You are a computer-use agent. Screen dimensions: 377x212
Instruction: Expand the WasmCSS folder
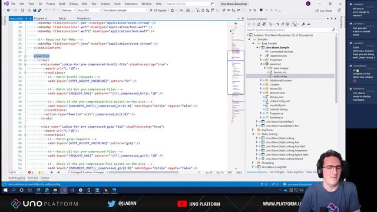pyautogui.click(x=261, y=89)
